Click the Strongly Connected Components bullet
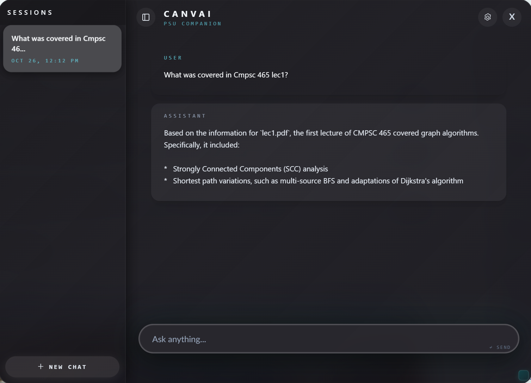Viewport: 531px width, 383px height. point(251,169)
